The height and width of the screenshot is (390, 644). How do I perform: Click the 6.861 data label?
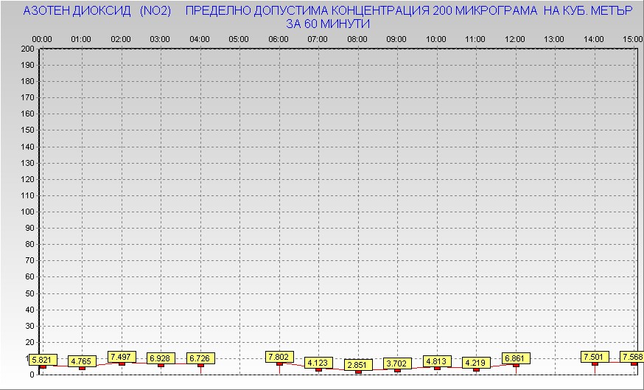(x=516, y=358)
